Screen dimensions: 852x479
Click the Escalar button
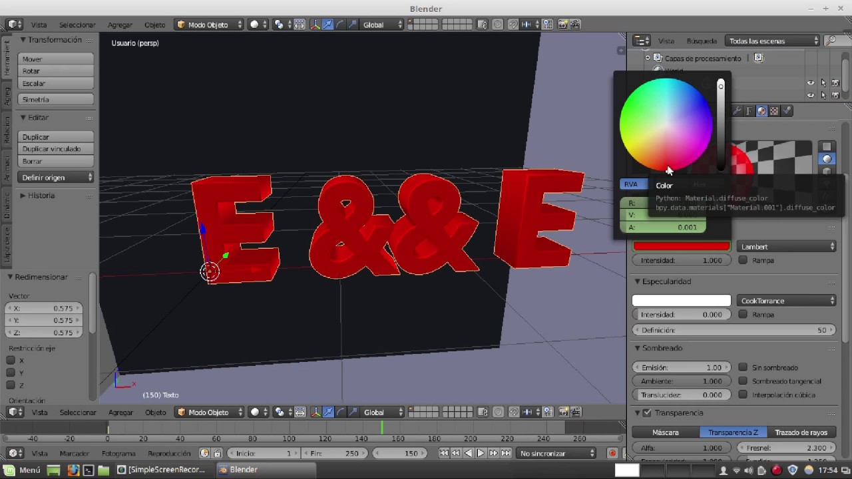click(x=56, y=84)
